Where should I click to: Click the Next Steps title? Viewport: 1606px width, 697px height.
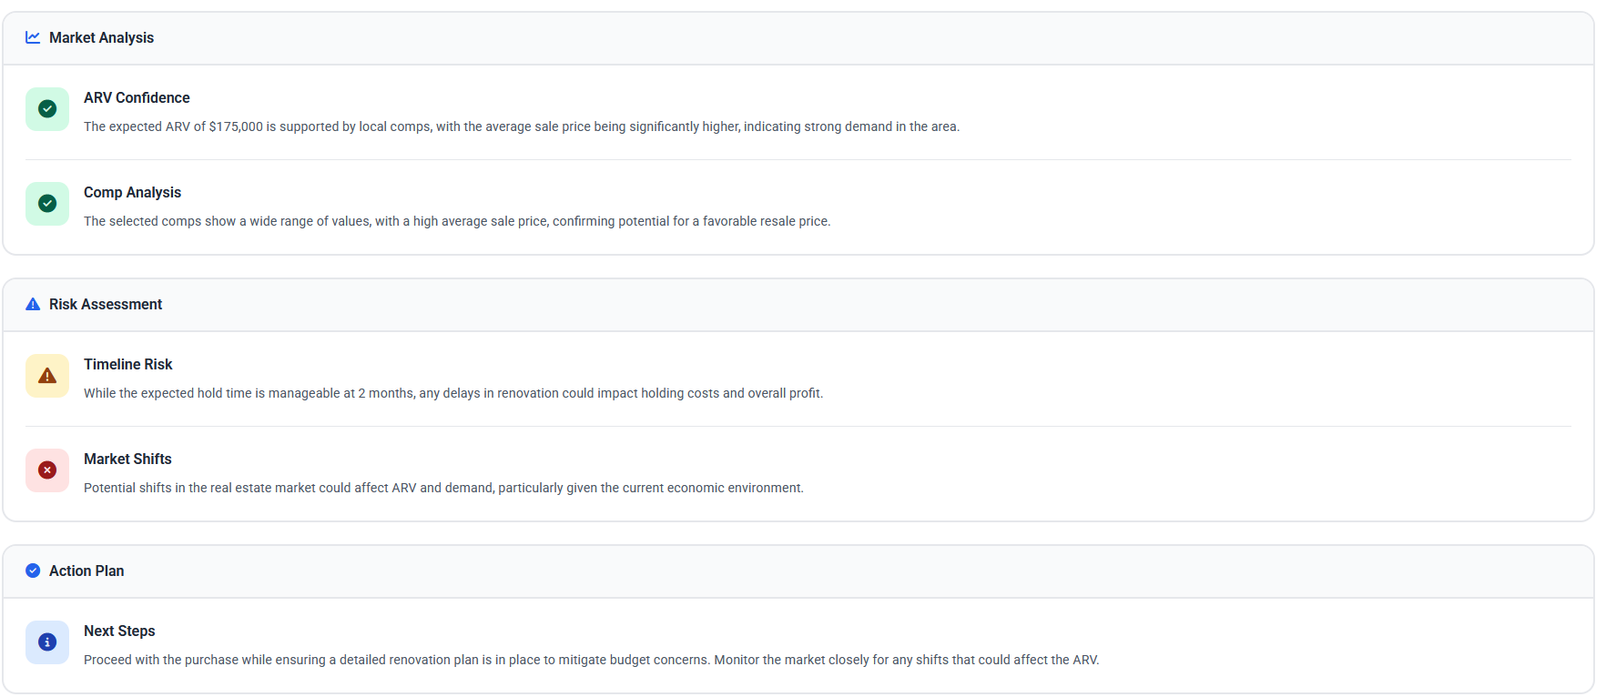[x=119, y=631]
